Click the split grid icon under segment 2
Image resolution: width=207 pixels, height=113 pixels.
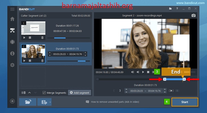click(x=30, y=60)
